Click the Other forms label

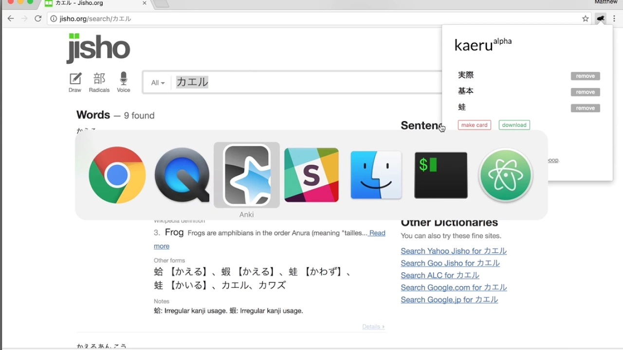(x=169, y=261)
